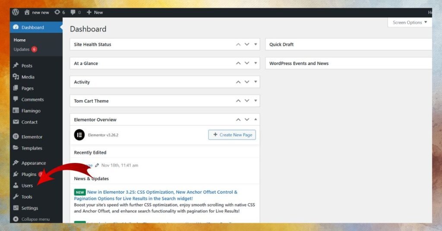This screenshot has width=442, height=231.
Task: Click the Templates folder icon
Action: [16, 148]
